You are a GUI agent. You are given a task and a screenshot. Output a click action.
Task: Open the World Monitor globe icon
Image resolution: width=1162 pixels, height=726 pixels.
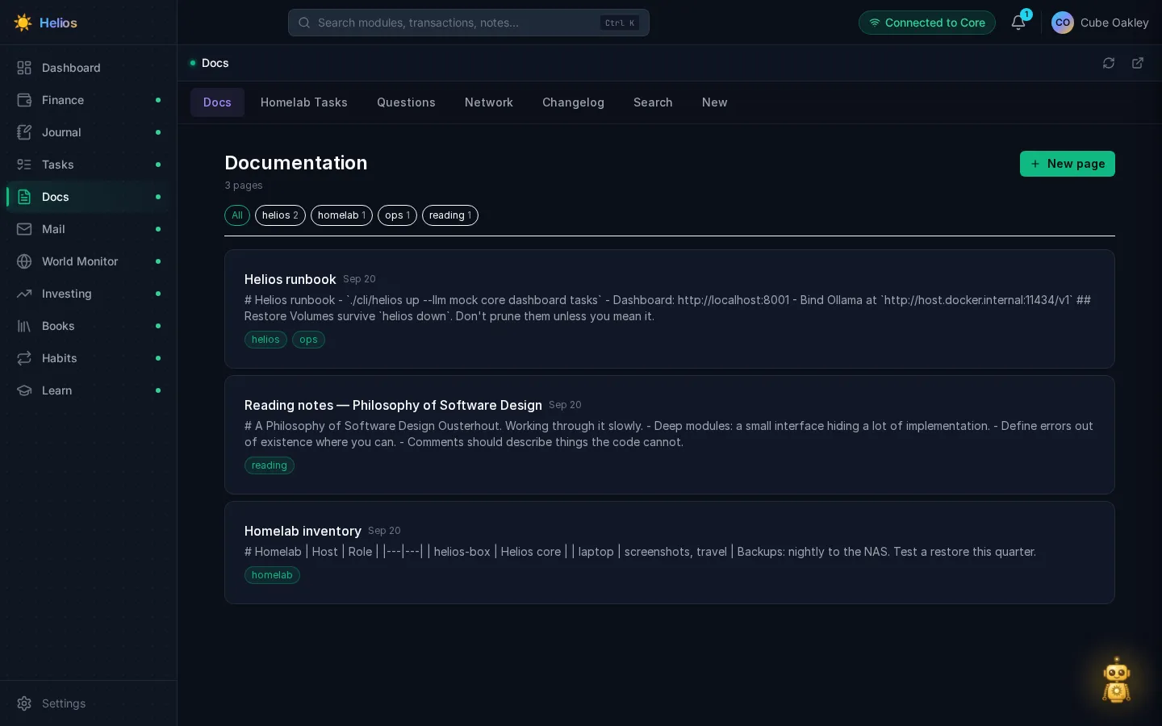[24, 261]
